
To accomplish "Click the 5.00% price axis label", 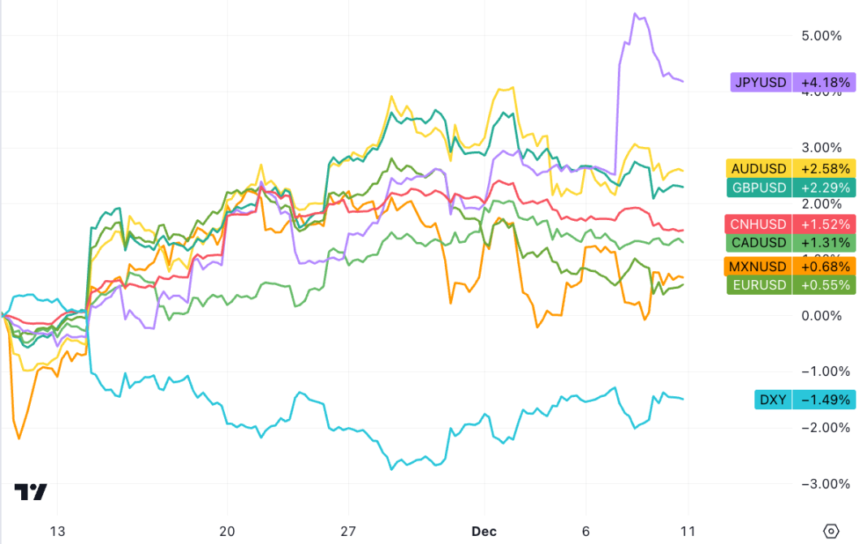I will [821, 36].
